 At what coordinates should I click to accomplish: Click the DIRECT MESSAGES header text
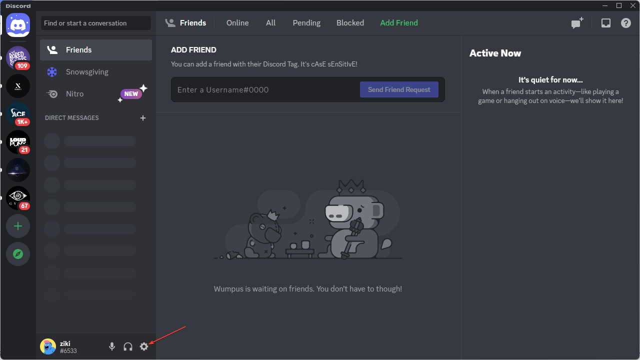72,118
